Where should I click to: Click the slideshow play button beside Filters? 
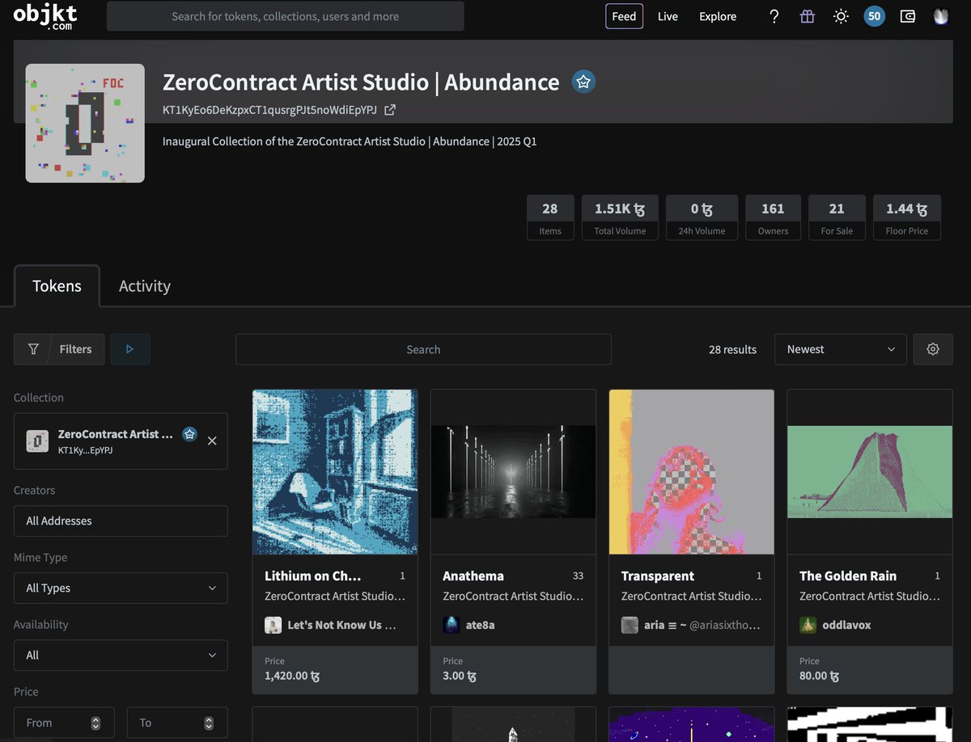130,349
